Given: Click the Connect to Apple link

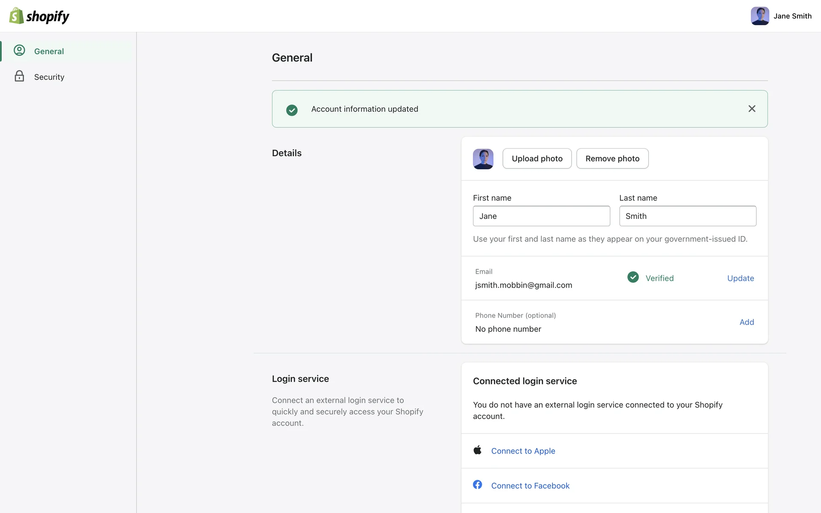Looking at the screenshot, I should [x=523, y=451].
